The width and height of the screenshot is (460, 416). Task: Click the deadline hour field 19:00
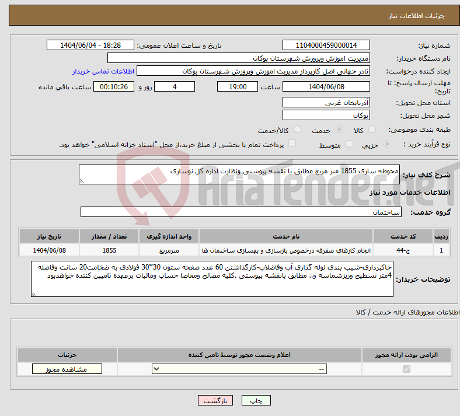pos(238,86)
